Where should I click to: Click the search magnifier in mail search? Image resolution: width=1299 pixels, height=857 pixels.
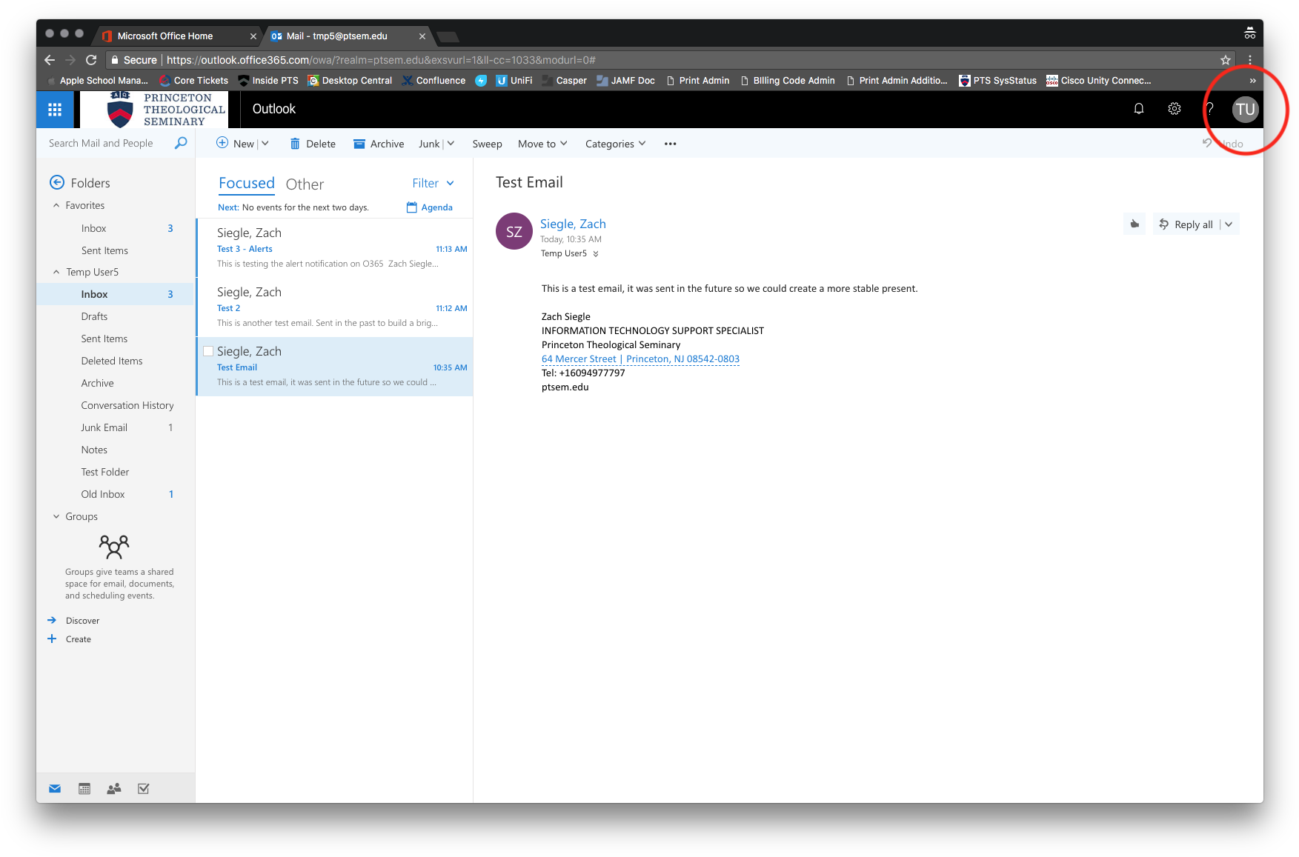pos(180,143)
